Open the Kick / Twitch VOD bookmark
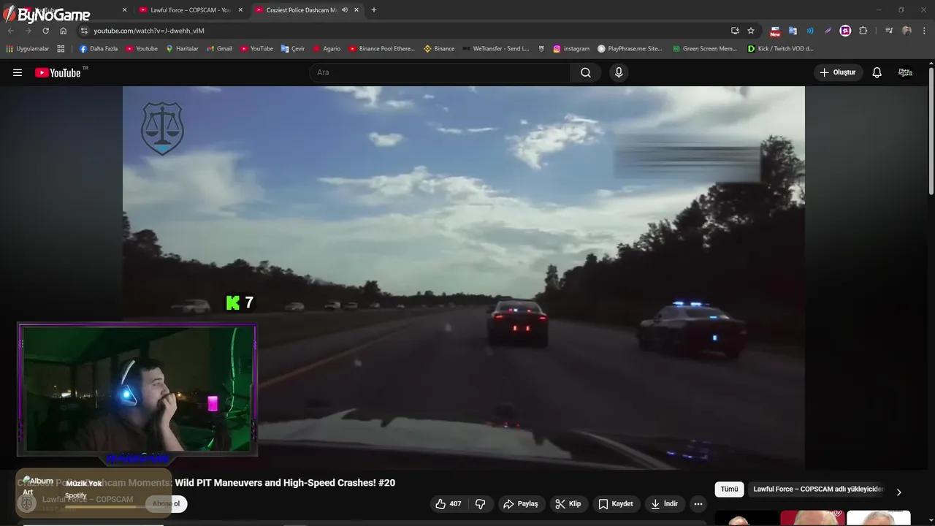Image resolution: width=935 pixels, height=526 pixels. coord(780,49)
